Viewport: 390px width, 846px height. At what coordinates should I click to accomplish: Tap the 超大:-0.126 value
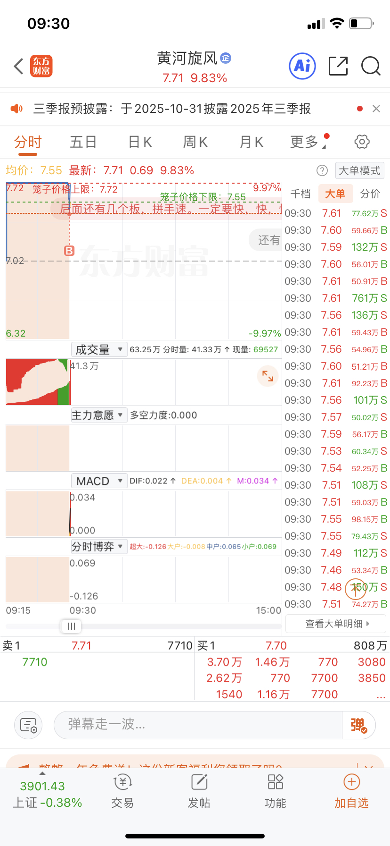click(148, 547)
